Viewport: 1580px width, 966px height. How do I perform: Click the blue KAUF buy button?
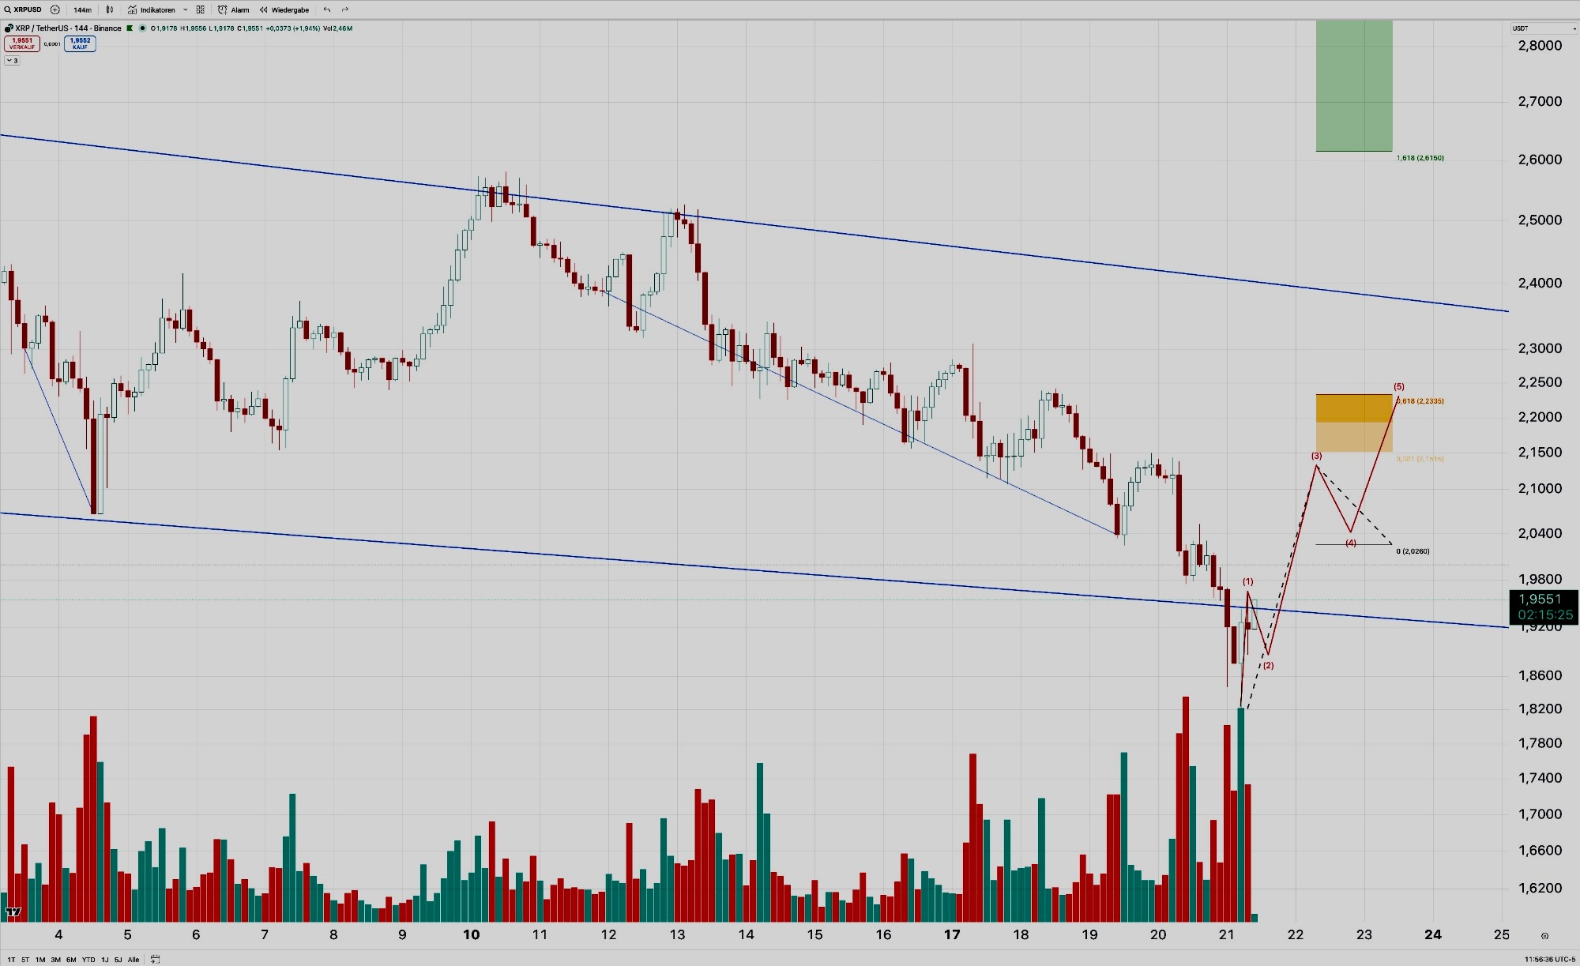(x=80, y=43)
